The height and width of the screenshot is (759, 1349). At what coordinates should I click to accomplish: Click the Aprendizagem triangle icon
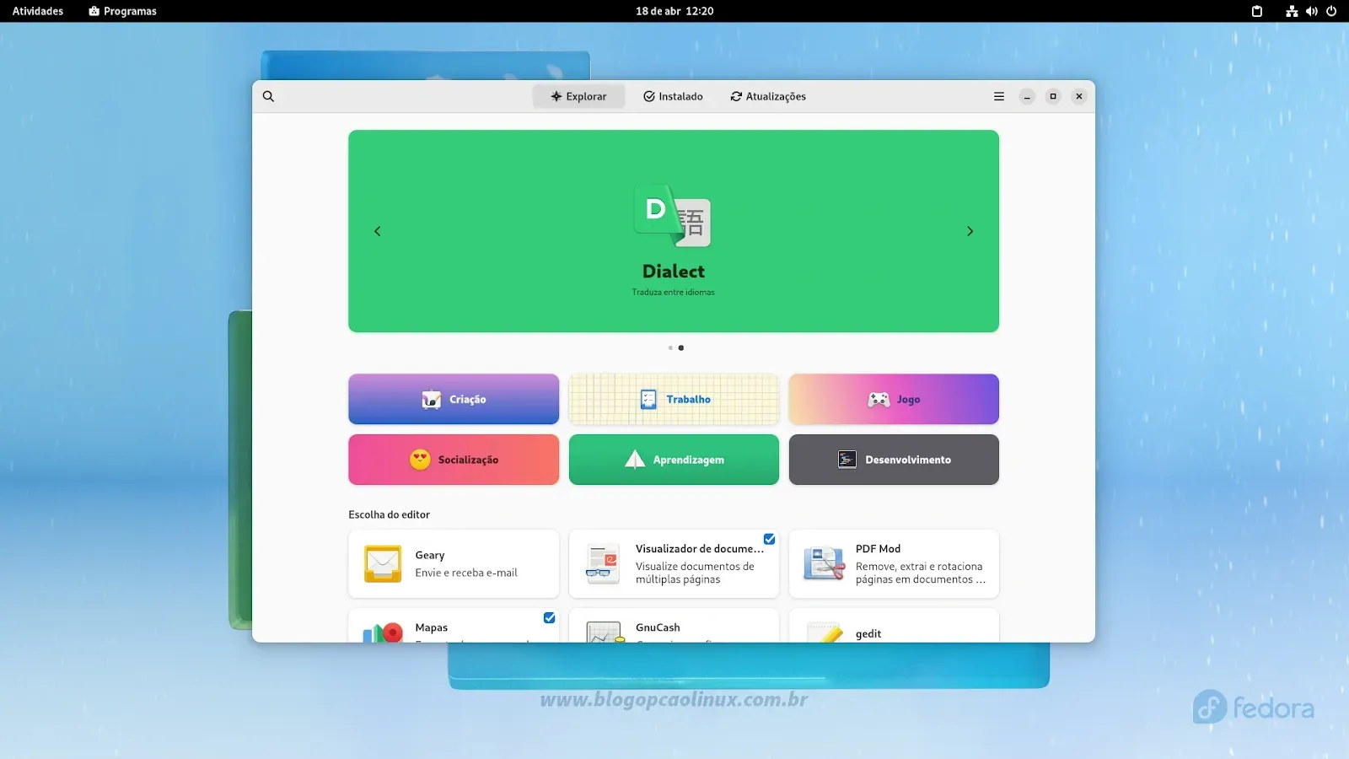pyautogui.click(x=635, y=459)
